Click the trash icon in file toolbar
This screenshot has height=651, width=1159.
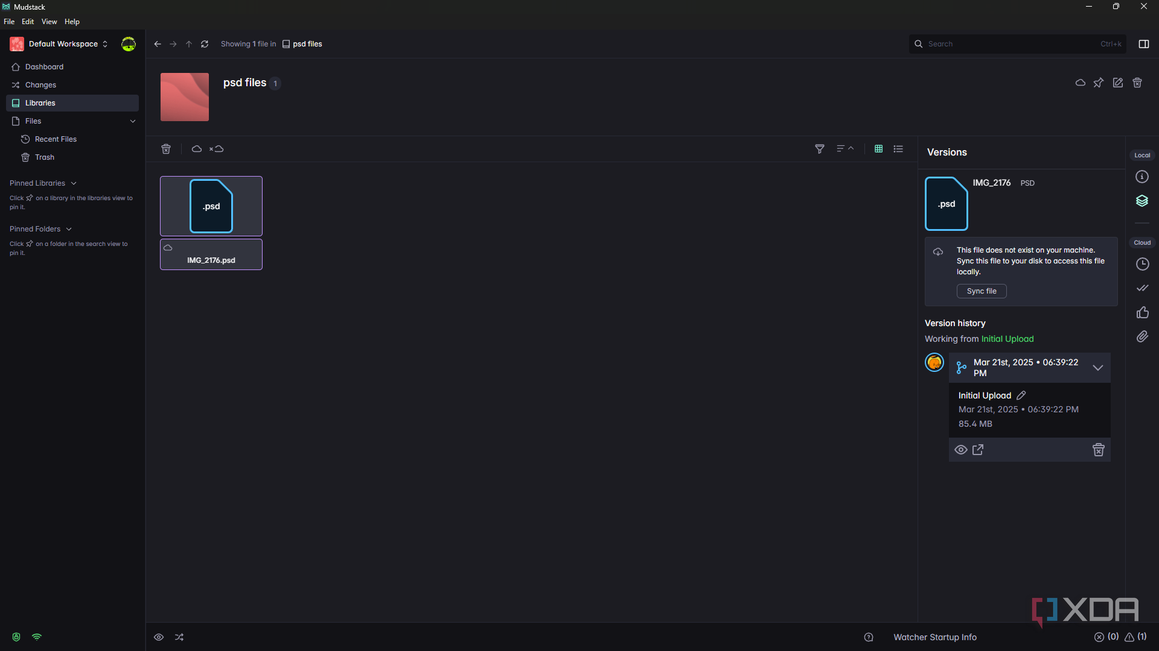coord(166,149)
